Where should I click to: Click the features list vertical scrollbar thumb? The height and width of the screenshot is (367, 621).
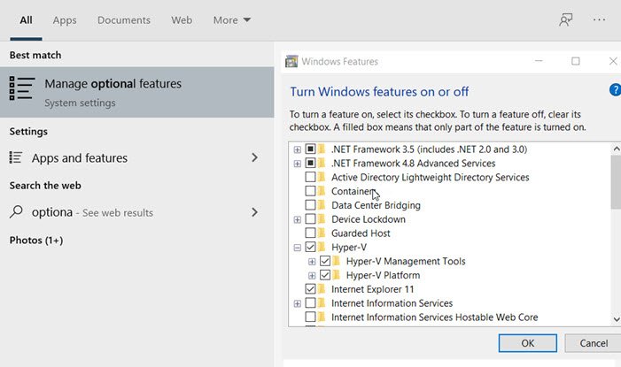(x=616, y=181)
